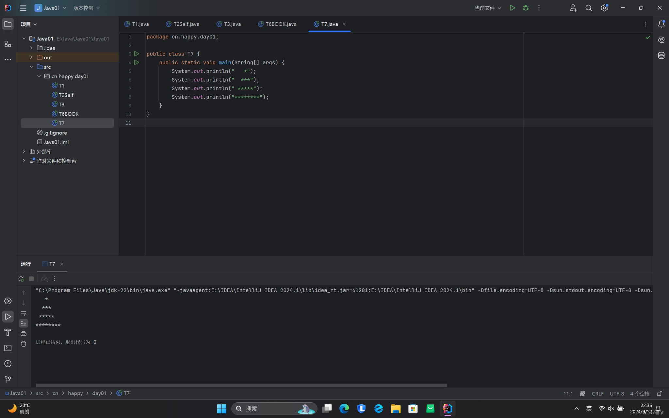This screenshot has height=418, width=669.
Task: Start debugging with the bug icon
Action: [526, 8]
